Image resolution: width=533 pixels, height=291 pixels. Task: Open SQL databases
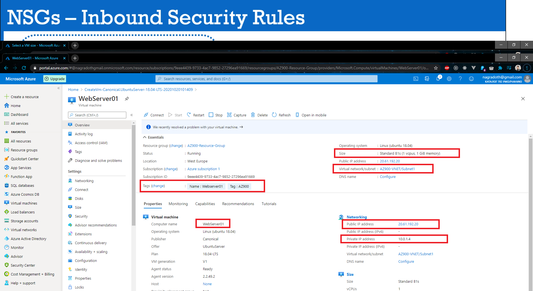click(x=19, y=185)
